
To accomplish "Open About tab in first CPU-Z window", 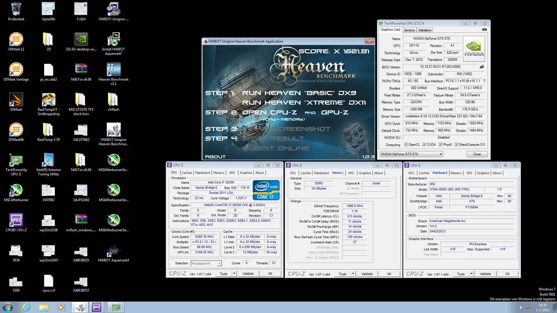I will point(260,173).
